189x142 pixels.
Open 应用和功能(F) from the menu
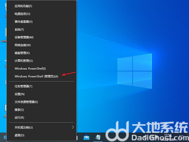point(41,6)
